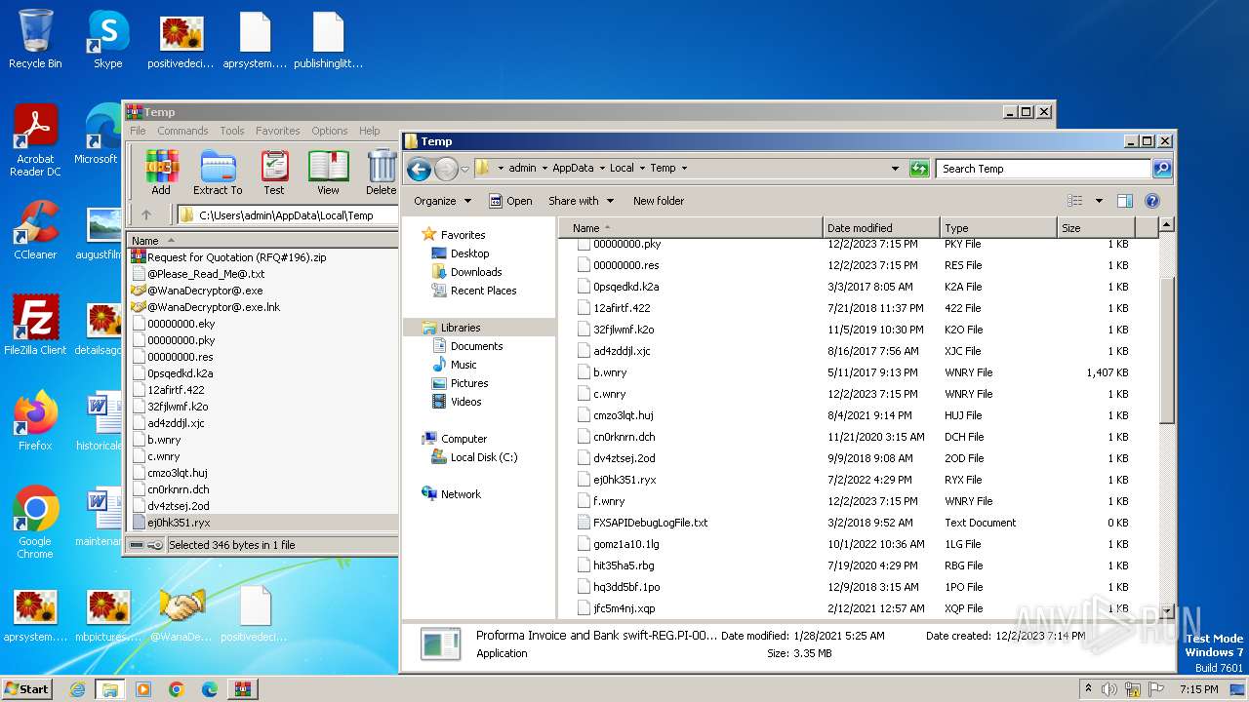
Task: Select Recent Places in navigation pane
Action: 483,291
